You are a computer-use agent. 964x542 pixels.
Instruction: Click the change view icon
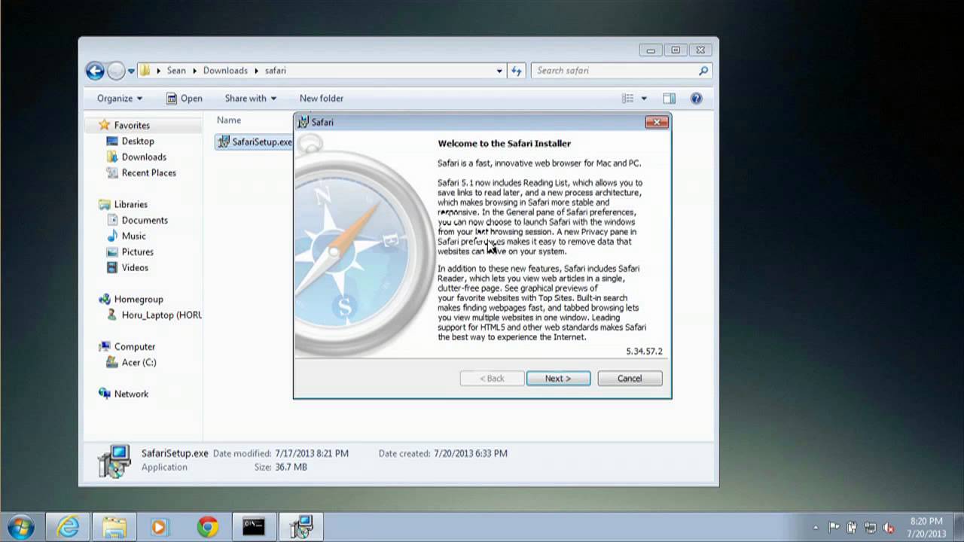coord(628,99)
